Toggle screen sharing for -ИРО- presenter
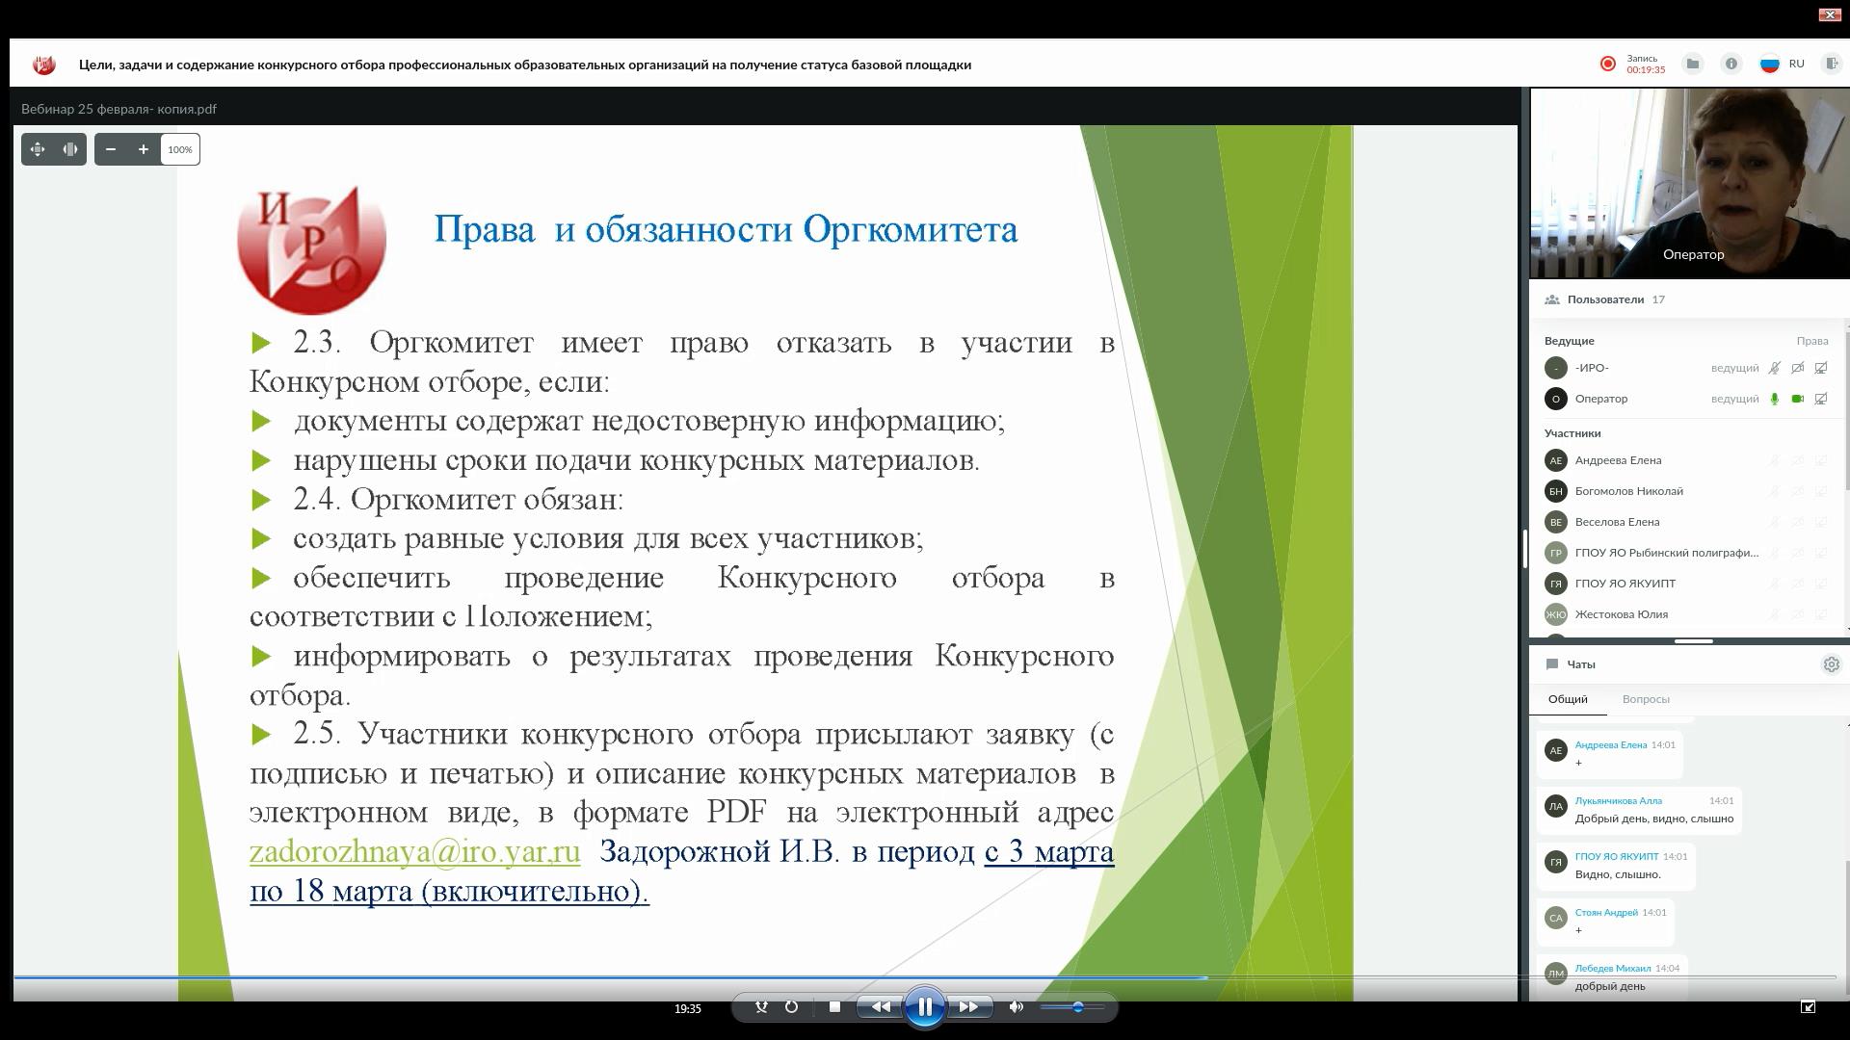 (1820, 368)
